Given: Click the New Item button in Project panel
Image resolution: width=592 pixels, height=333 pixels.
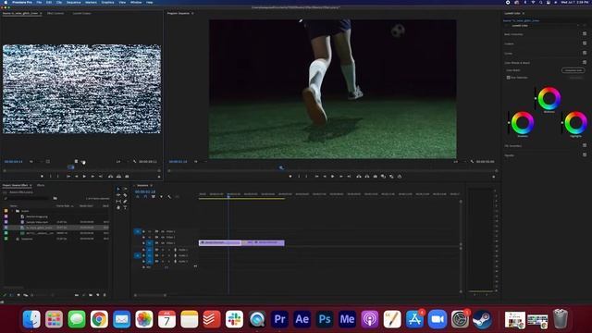Looking at the screenshot, I should [x=97, y=295].
